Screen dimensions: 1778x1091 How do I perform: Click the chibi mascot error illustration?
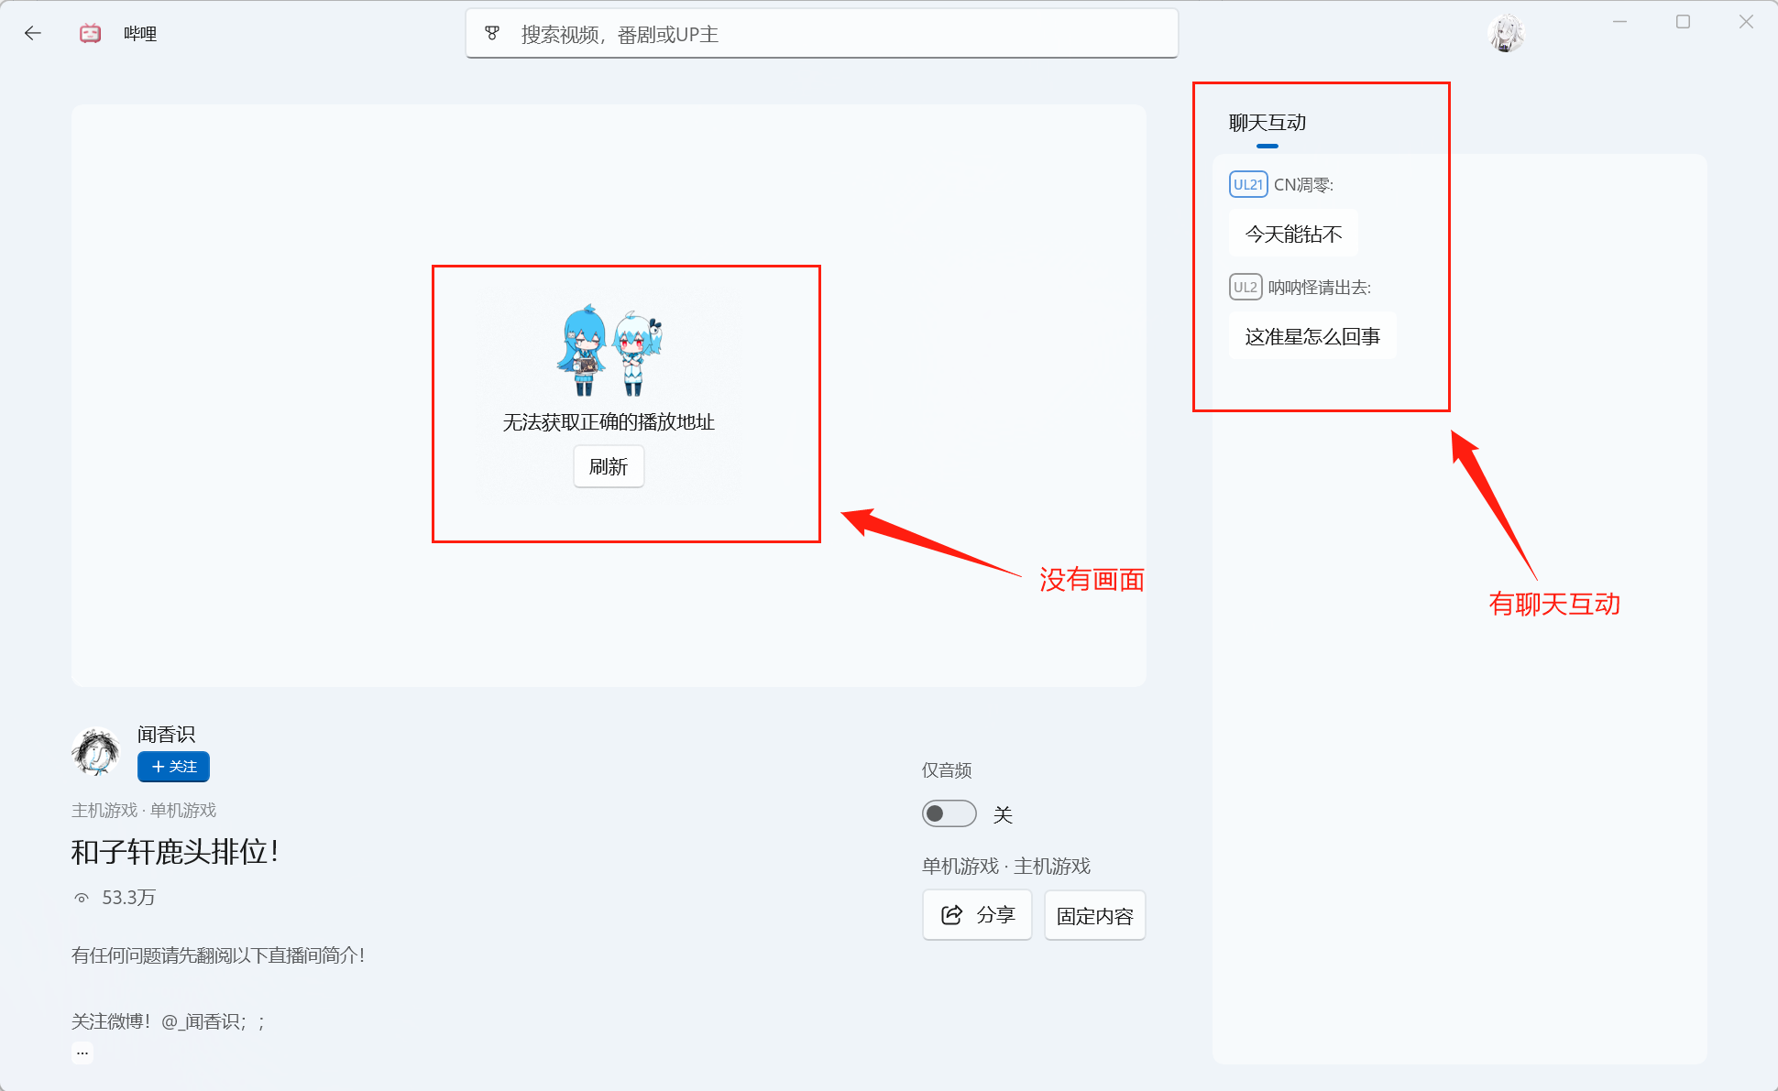(x=609, y=351)
